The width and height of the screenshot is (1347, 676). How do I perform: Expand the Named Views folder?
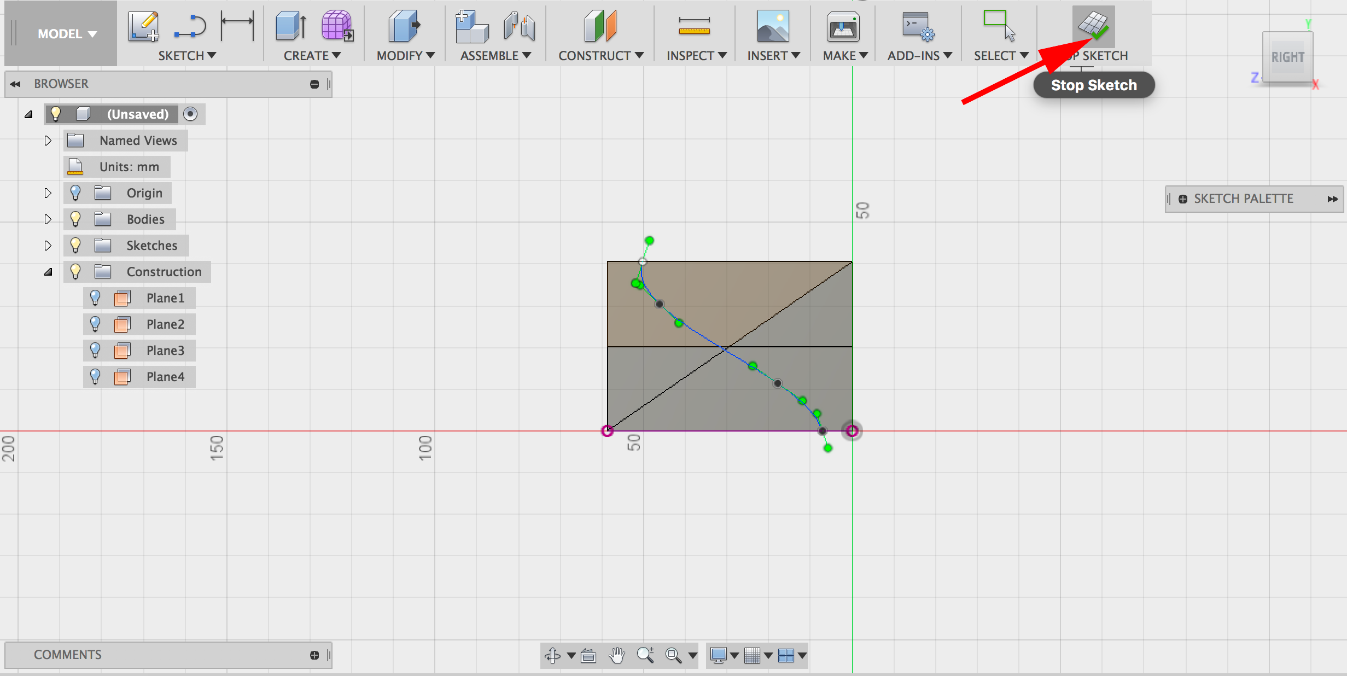coord(48,141)
